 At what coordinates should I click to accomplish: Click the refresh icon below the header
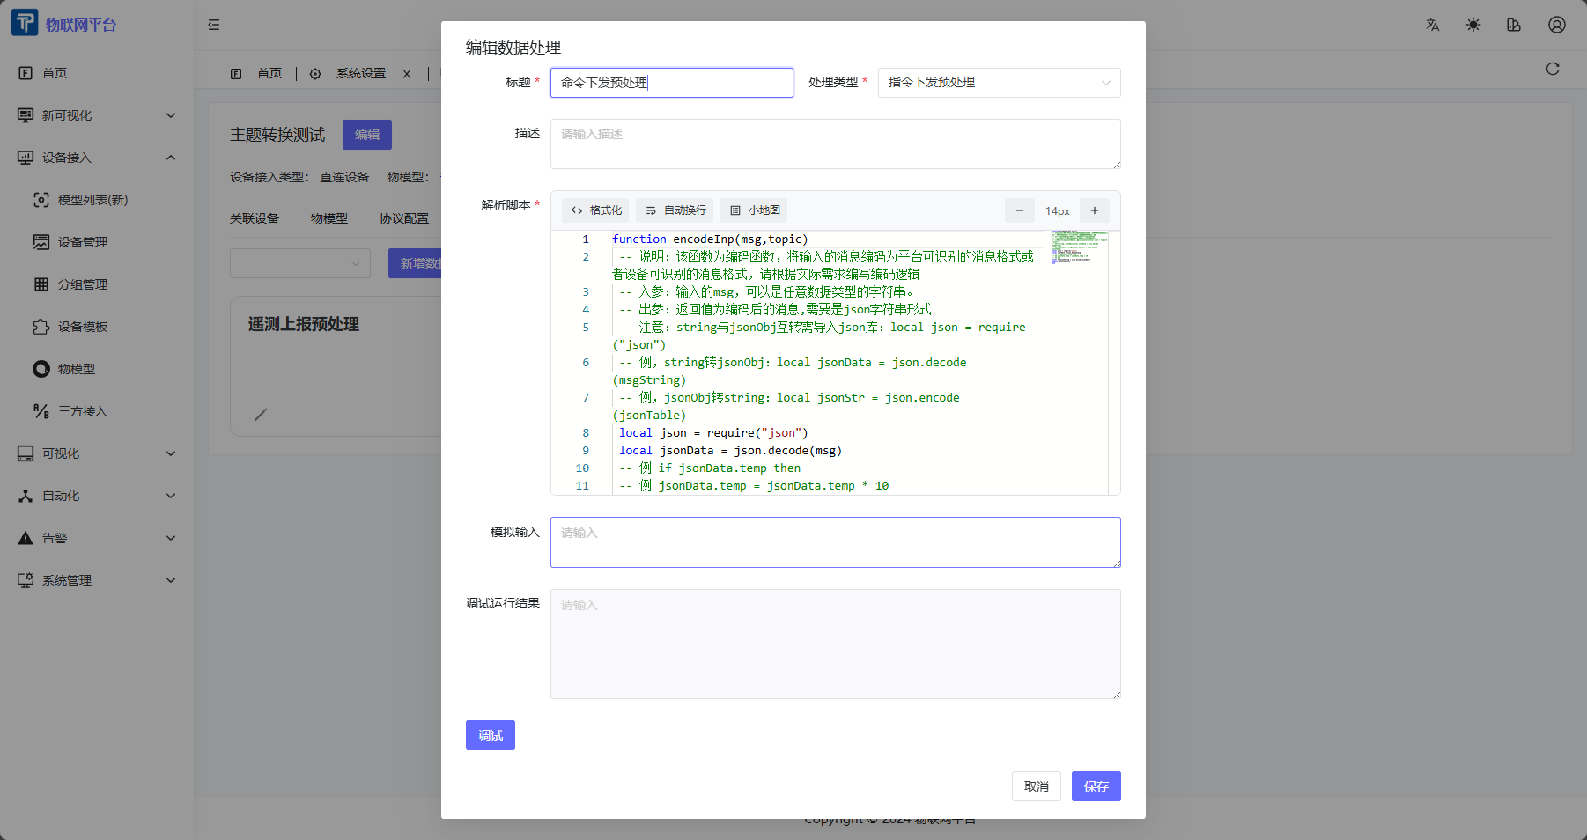click(x=1553, y=69)
